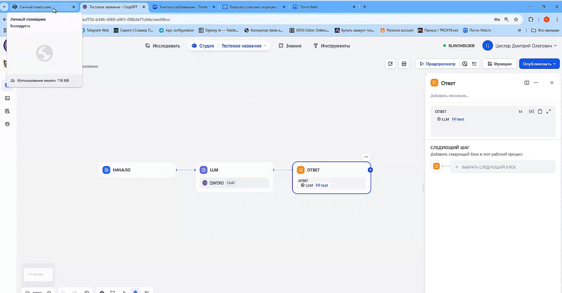Click the book help icon in Ответ panel
Image resolution: width=562 pixels, height=293 pixels.
pos(527,83)
